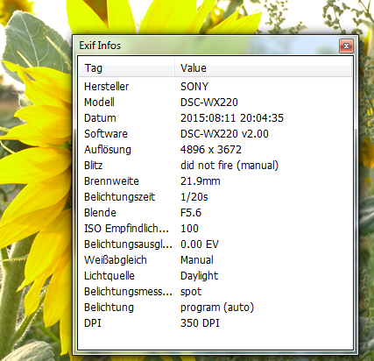Select the ISO Empfindlich... row

tap(215, 229)
